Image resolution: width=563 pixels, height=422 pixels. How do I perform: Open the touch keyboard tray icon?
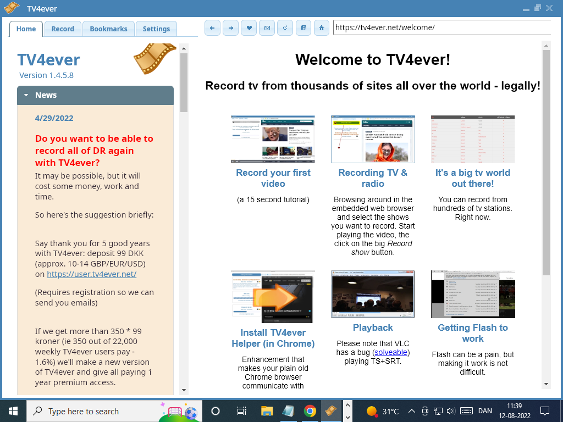pos(466,411)
